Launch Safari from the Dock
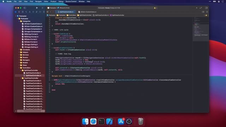The height and width of the screenshot is (127, 226). pyautogui.click(x=93, y=121)
